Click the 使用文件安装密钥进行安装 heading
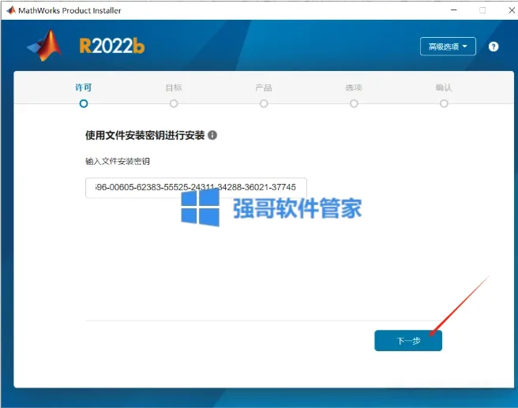 pyautogui.click(x=145, y=135)
